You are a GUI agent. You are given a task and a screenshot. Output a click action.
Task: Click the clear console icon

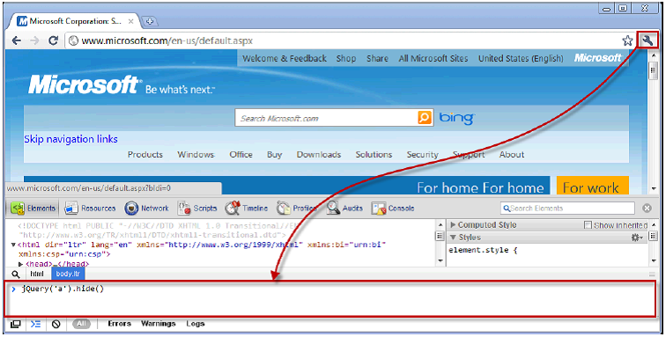pyautogui.click(x=56, y=324)
